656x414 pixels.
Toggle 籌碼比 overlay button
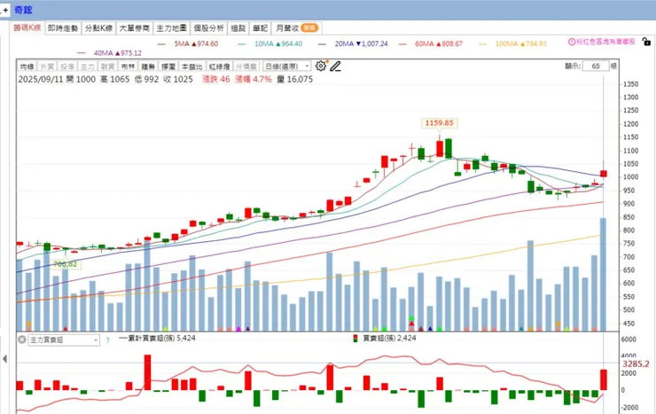pyautogui.click(x=192, y=66)
